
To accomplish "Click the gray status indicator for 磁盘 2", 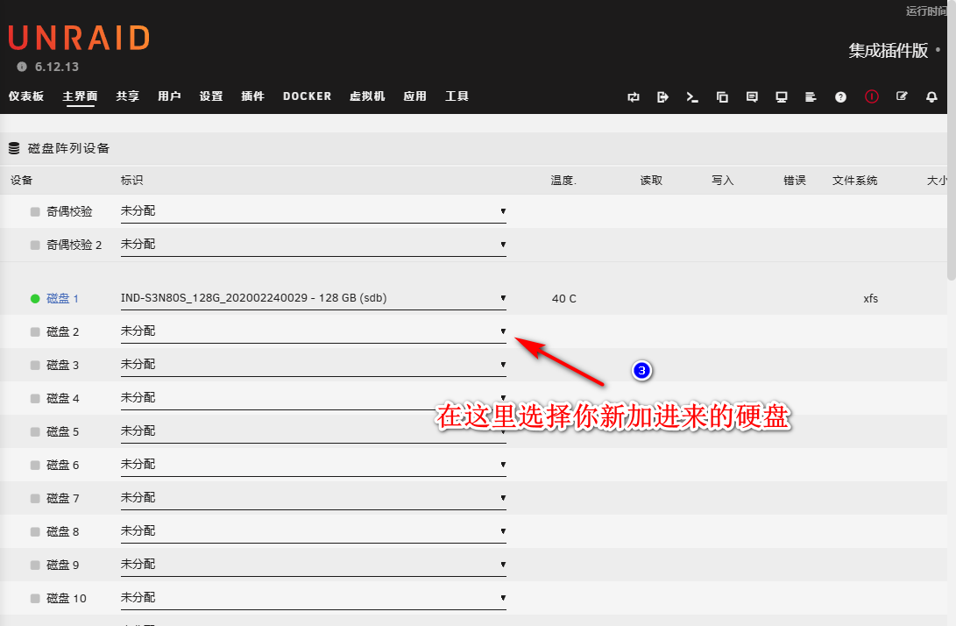I will point(35,332).
